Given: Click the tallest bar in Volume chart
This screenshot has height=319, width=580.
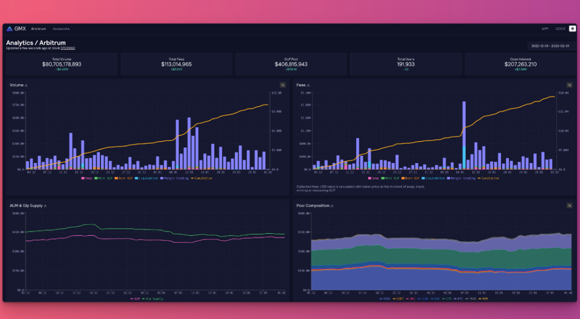Looking at the screenshot, I should pos(189,144).
